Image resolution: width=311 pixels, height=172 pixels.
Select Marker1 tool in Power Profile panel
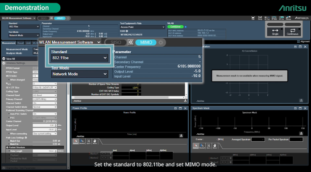click(x=75, y=142)
